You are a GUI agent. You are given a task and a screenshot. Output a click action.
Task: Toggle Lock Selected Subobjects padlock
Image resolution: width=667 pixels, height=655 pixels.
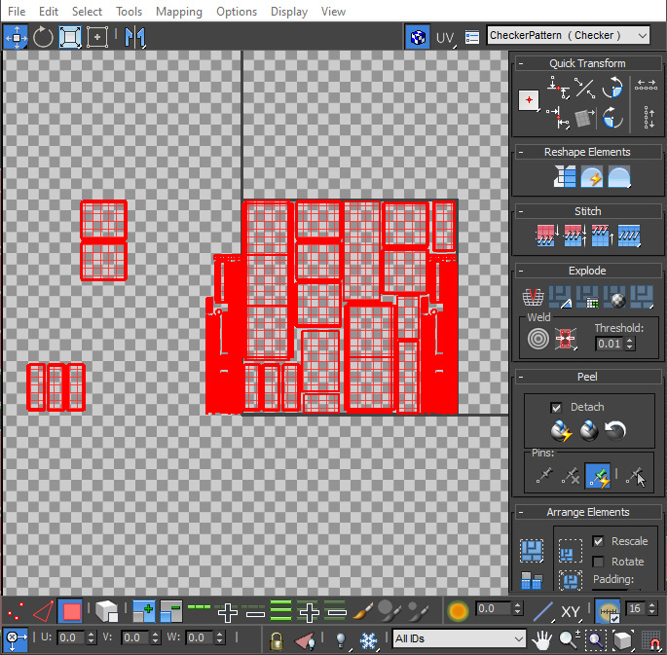(x=277, y=640)
